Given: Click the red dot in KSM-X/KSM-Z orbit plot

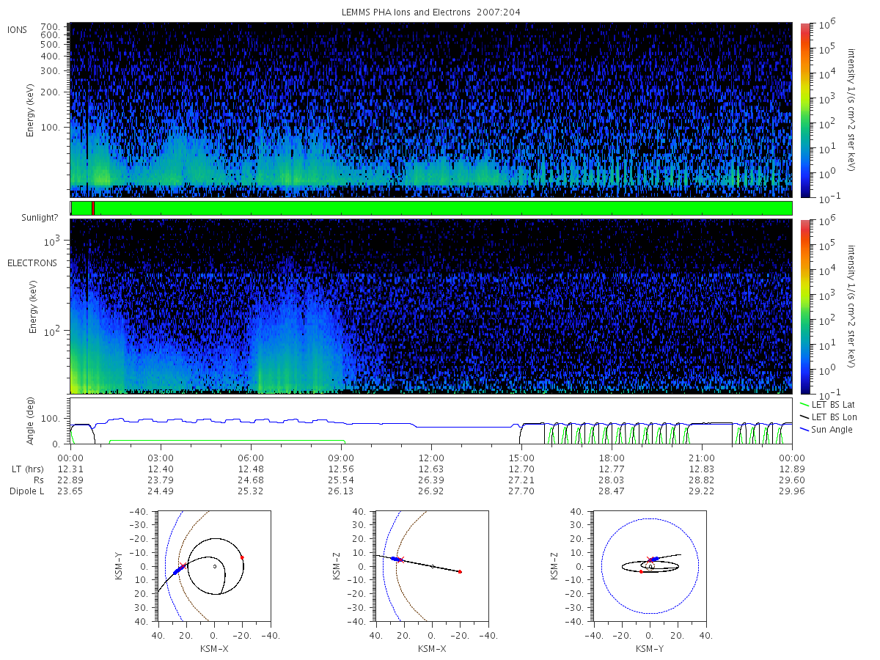Looking at the screenshot, I should click(x=460, y=571).
